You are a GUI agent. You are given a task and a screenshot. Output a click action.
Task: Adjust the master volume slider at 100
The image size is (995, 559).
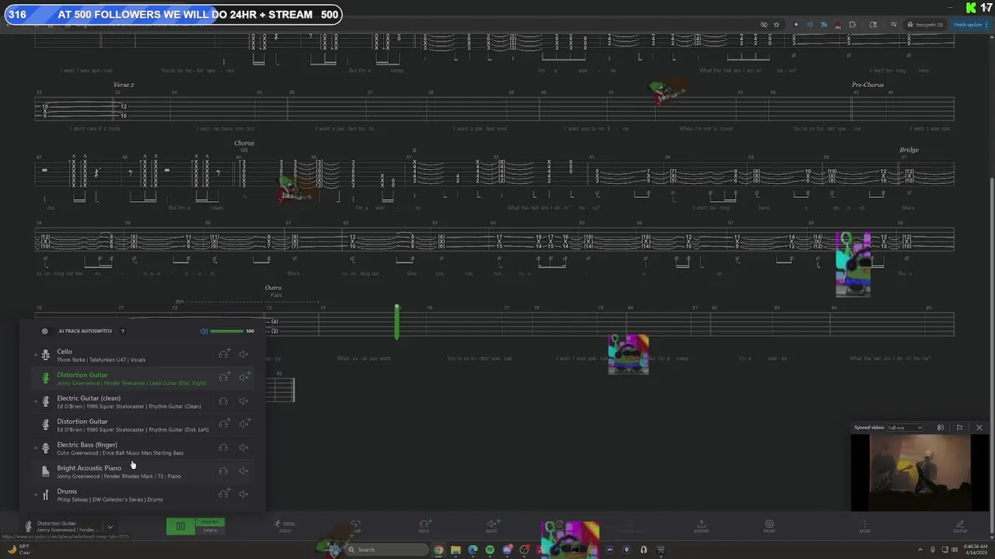227,331
